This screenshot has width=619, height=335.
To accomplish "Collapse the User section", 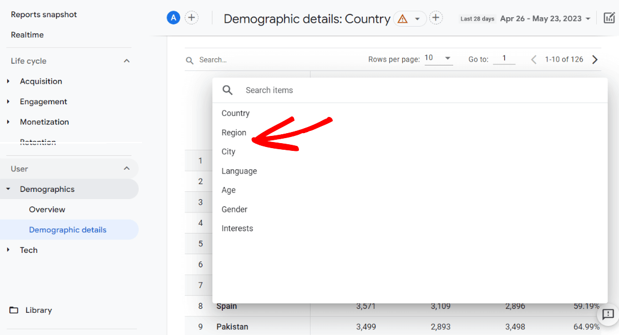I will (126, 169).
